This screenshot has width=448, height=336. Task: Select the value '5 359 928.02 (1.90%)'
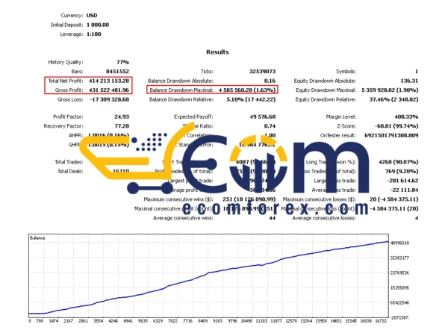coord(390,90)
